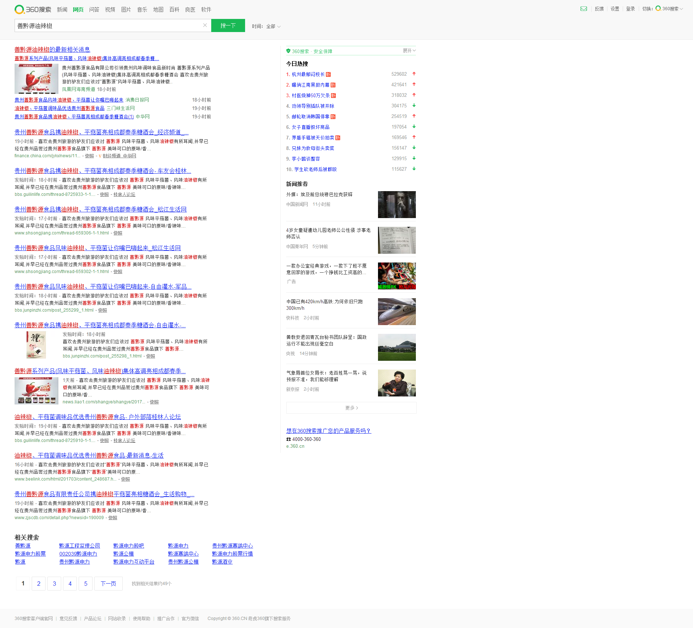Open 想在360搜索推广您的产品服务吗 link

[328, 431]
